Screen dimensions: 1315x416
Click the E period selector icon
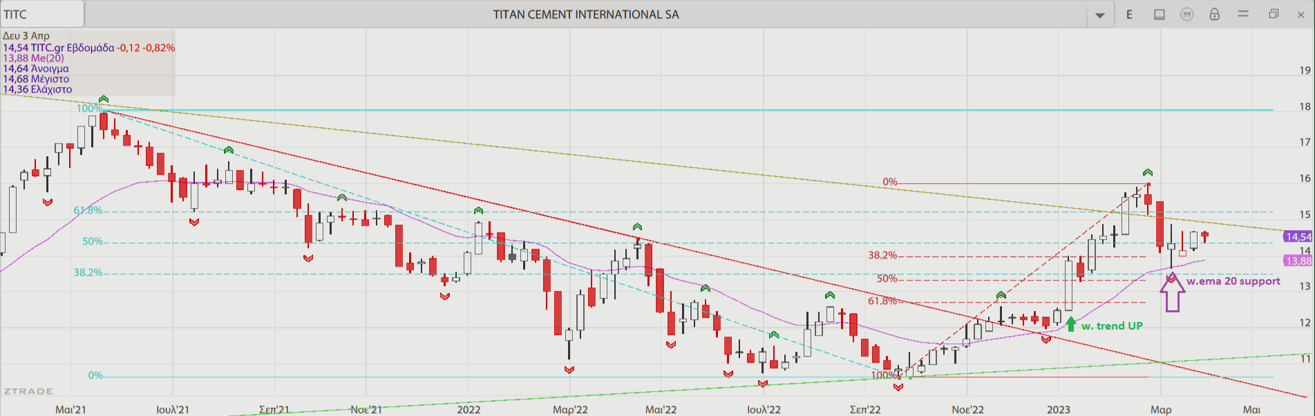[1130, 15]
